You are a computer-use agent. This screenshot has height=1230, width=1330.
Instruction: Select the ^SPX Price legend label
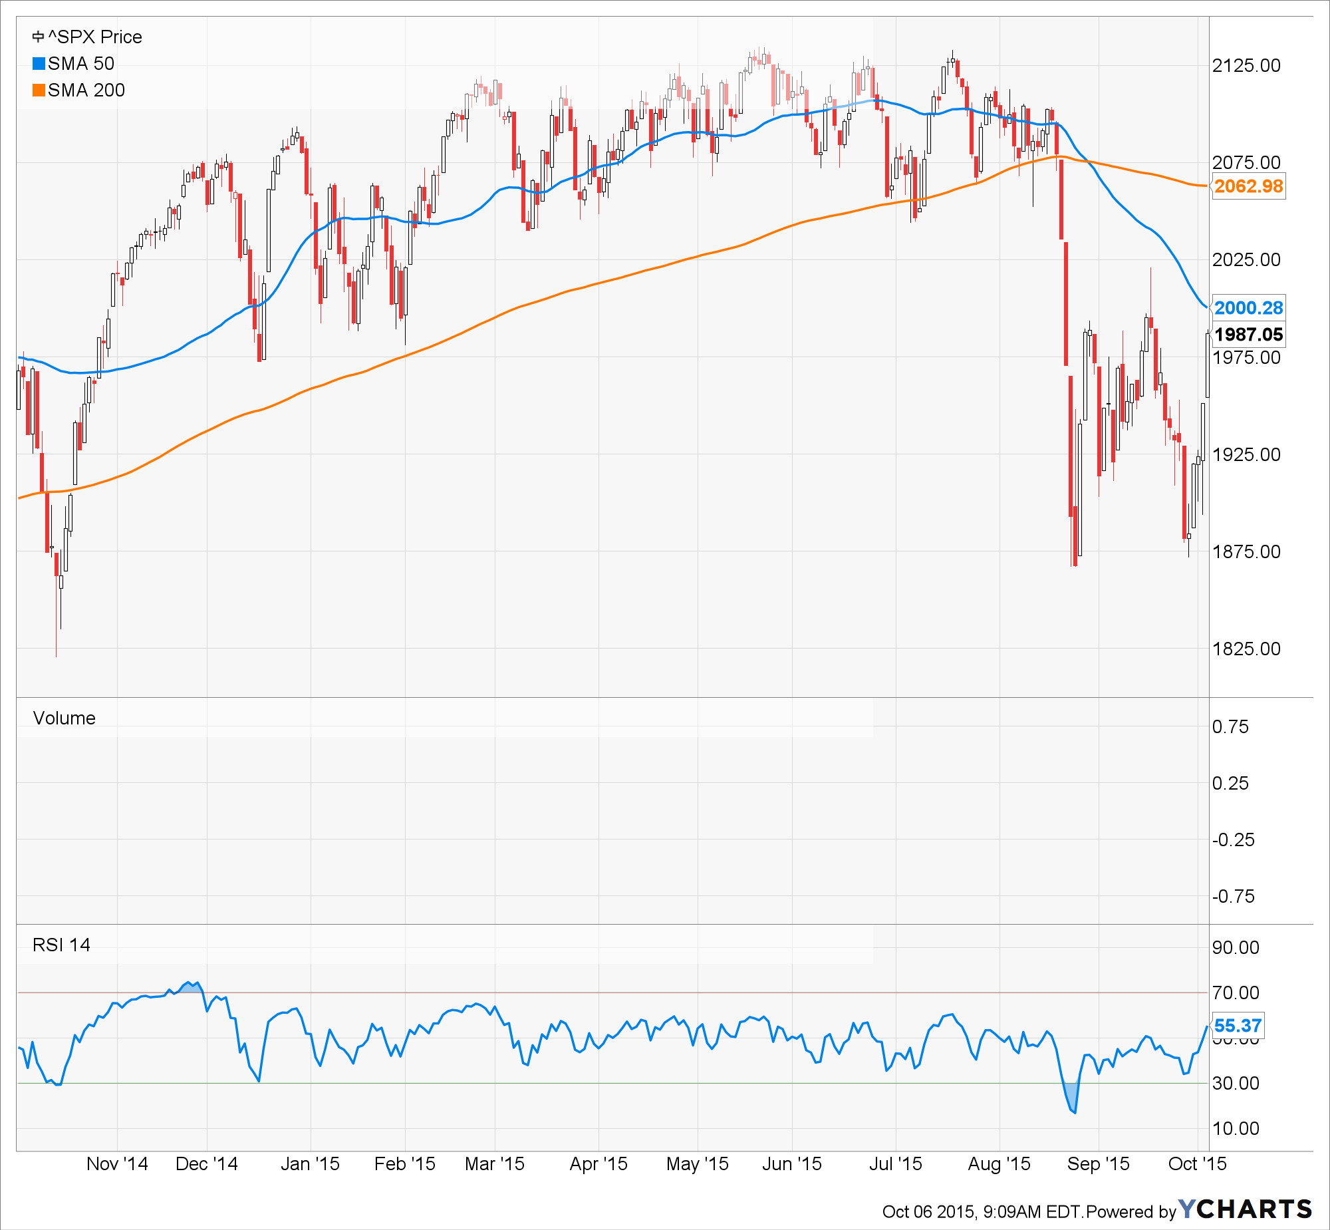pos(95,37)
